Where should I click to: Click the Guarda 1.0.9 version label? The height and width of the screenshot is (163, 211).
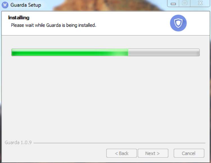click(x=18, y=142)
